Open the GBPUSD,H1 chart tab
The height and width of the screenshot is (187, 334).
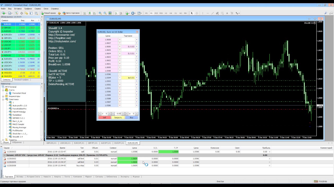click(x=51, y=143)
